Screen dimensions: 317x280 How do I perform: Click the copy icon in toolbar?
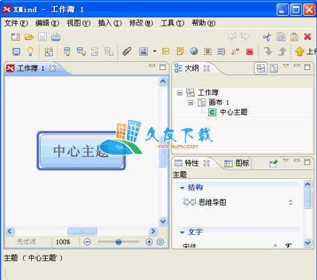tap(281, 37)
